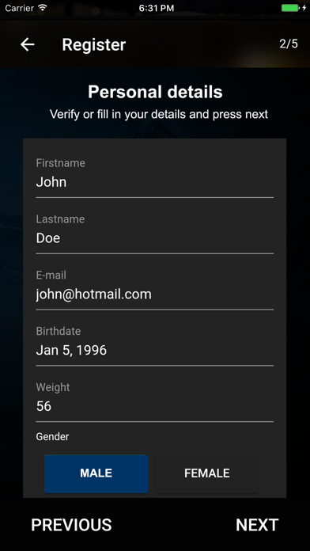
Task: Select the MALE gender option
Action: [96, 473]
